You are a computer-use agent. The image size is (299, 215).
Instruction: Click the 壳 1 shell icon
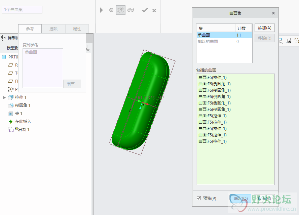(x=11, y=114)
